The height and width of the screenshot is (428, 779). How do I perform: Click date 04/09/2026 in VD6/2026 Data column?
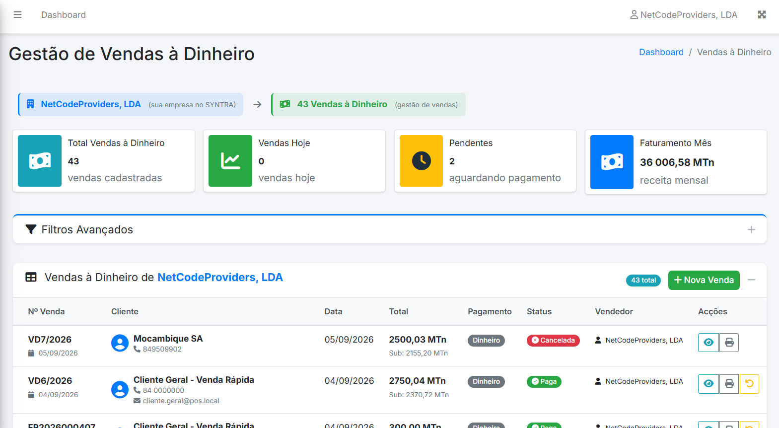coord(349,381)
